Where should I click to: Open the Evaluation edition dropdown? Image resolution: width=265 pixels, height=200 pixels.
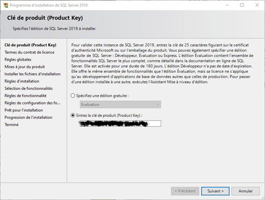click(120, 105)
